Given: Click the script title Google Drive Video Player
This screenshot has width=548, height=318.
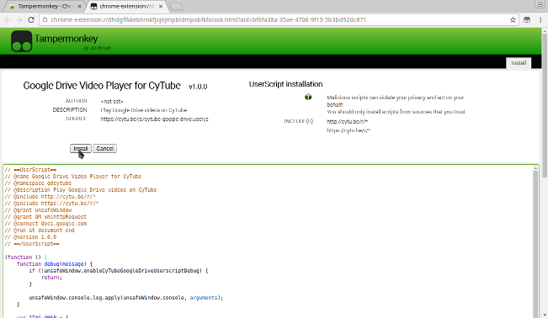Looking at the screenshot, I should tap(102, 86).
